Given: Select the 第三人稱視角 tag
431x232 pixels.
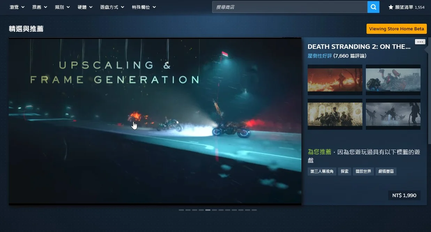Looking at the screenshot, I should click(322, 171).
